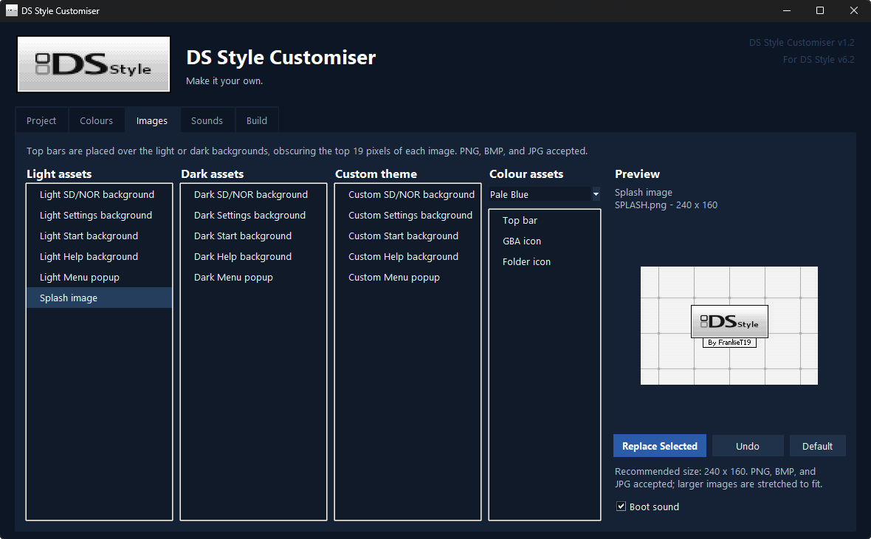The height and width of the screenshot is (539, 871).
Task: Select Light Settings background
Action: point(100,215)
